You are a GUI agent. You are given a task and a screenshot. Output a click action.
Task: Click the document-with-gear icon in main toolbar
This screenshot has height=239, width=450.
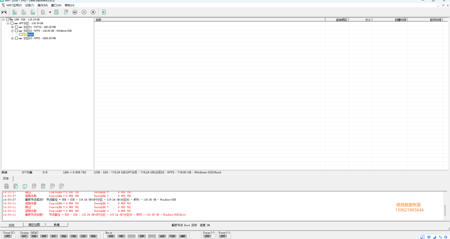(x=57, y=12)
